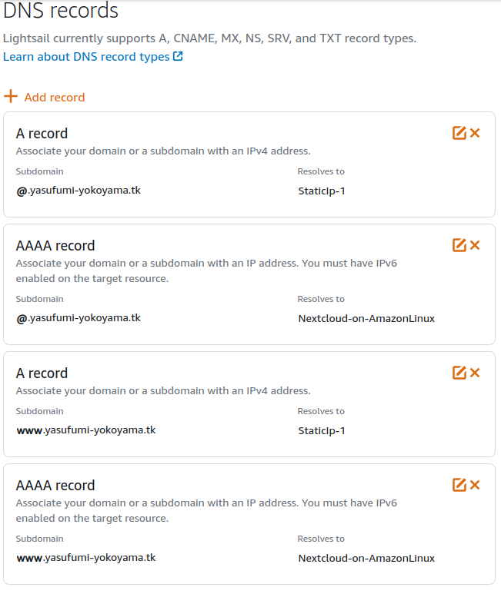Delete the AAAA record for @.yasufumi-yokoyama.tk
501x594 pixels.
[475, 245]
